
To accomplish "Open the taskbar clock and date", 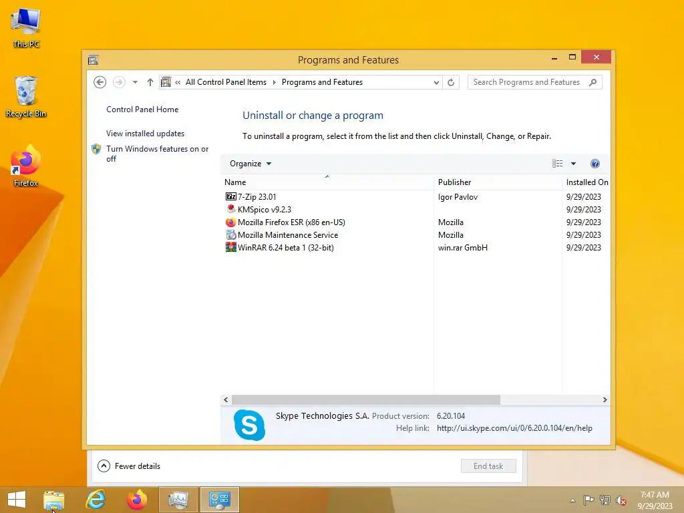I will pyautogui.click(x=655, y=500).
